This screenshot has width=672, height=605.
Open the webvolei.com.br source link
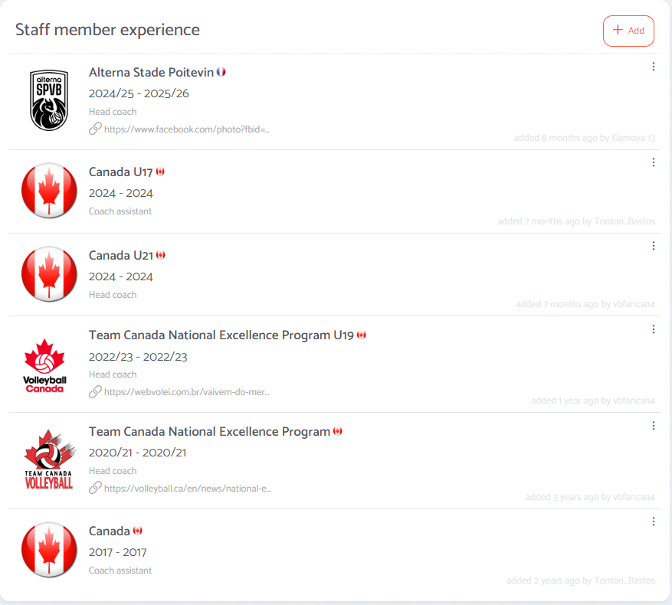point(186,392)
